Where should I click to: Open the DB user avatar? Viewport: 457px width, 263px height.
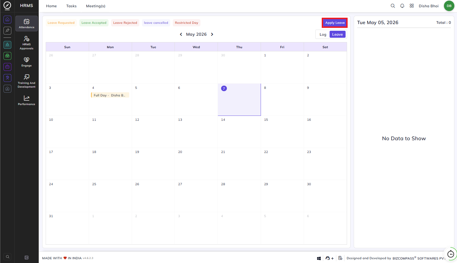point(449,6)
